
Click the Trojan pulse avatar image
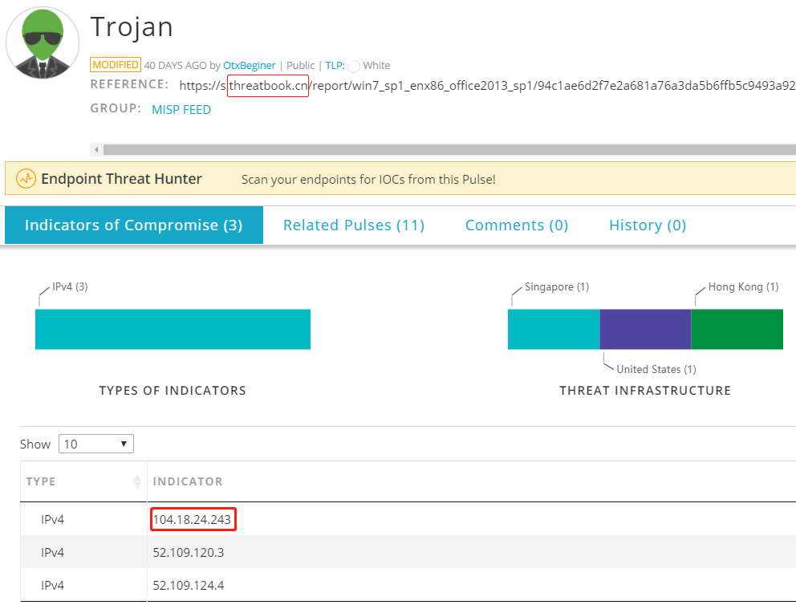click(x=43, y=43)
